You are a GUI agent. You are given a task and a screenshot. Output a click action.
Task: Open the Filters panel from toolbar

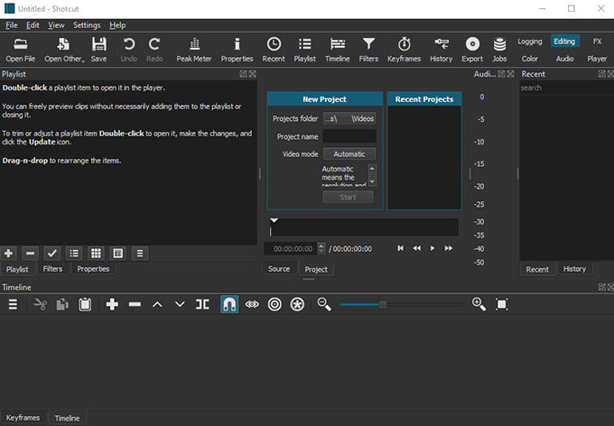click(x=368, y=50)
